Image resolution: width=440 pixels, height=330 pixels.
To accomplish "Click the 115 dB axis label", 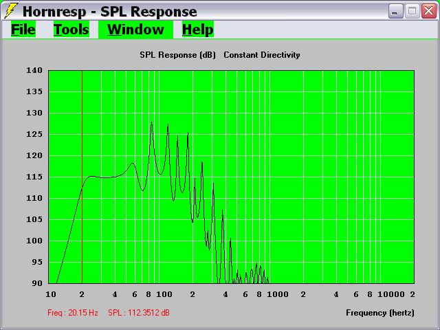I will point(34,177).
